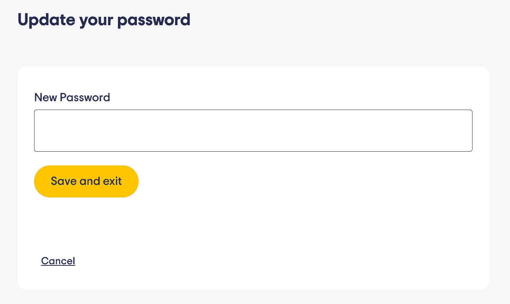Place cursor in the New Password box
The height and width of the screenshot is (304, 510).
(x=253, y=131)
